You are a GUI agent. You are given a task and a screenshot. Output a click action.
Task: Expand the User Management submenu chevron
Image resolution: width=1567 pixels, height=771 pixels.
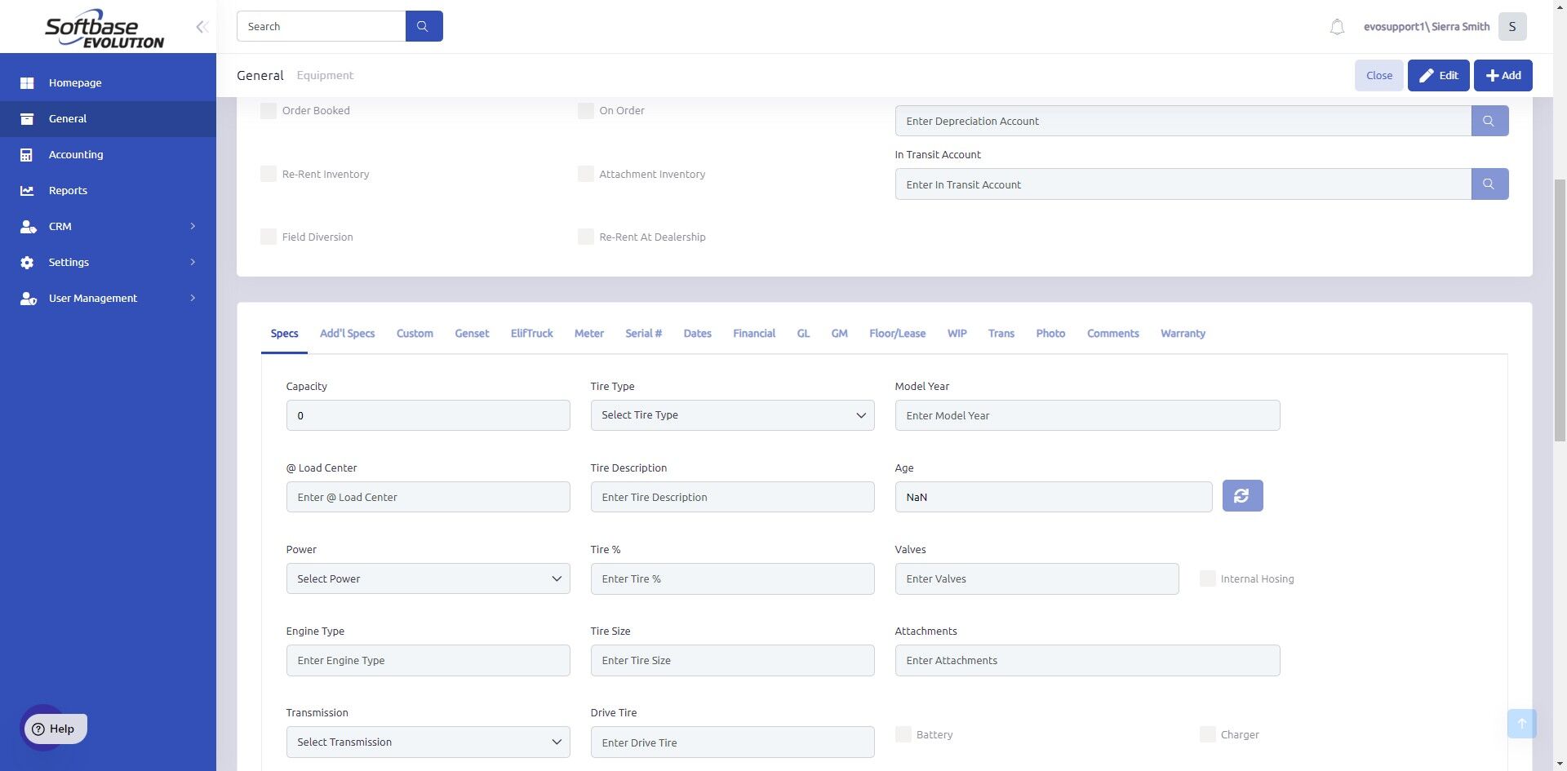click(x=193, y=298)
